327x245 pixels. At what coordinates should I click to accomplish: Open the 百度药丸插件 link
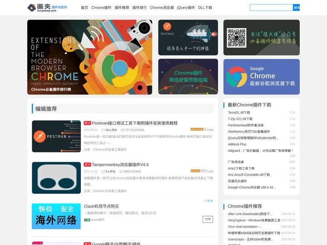(238, 181)
